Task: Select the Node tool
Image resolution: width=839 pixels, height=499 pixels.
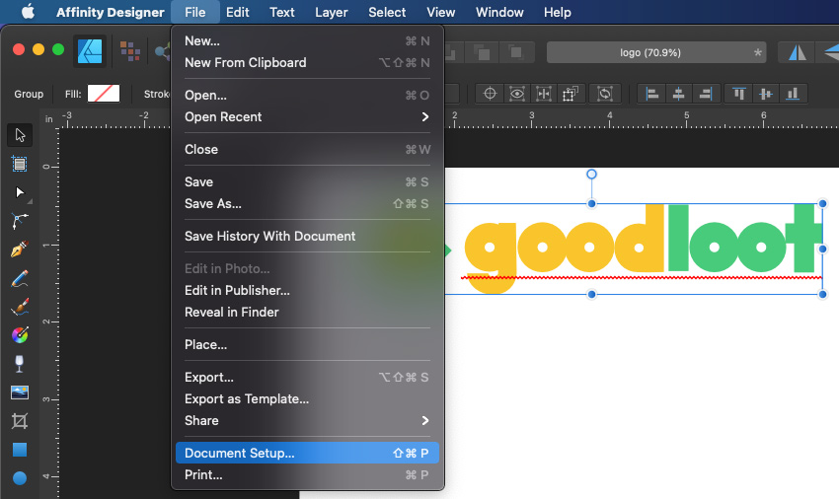Action: [x=20, y=192]
